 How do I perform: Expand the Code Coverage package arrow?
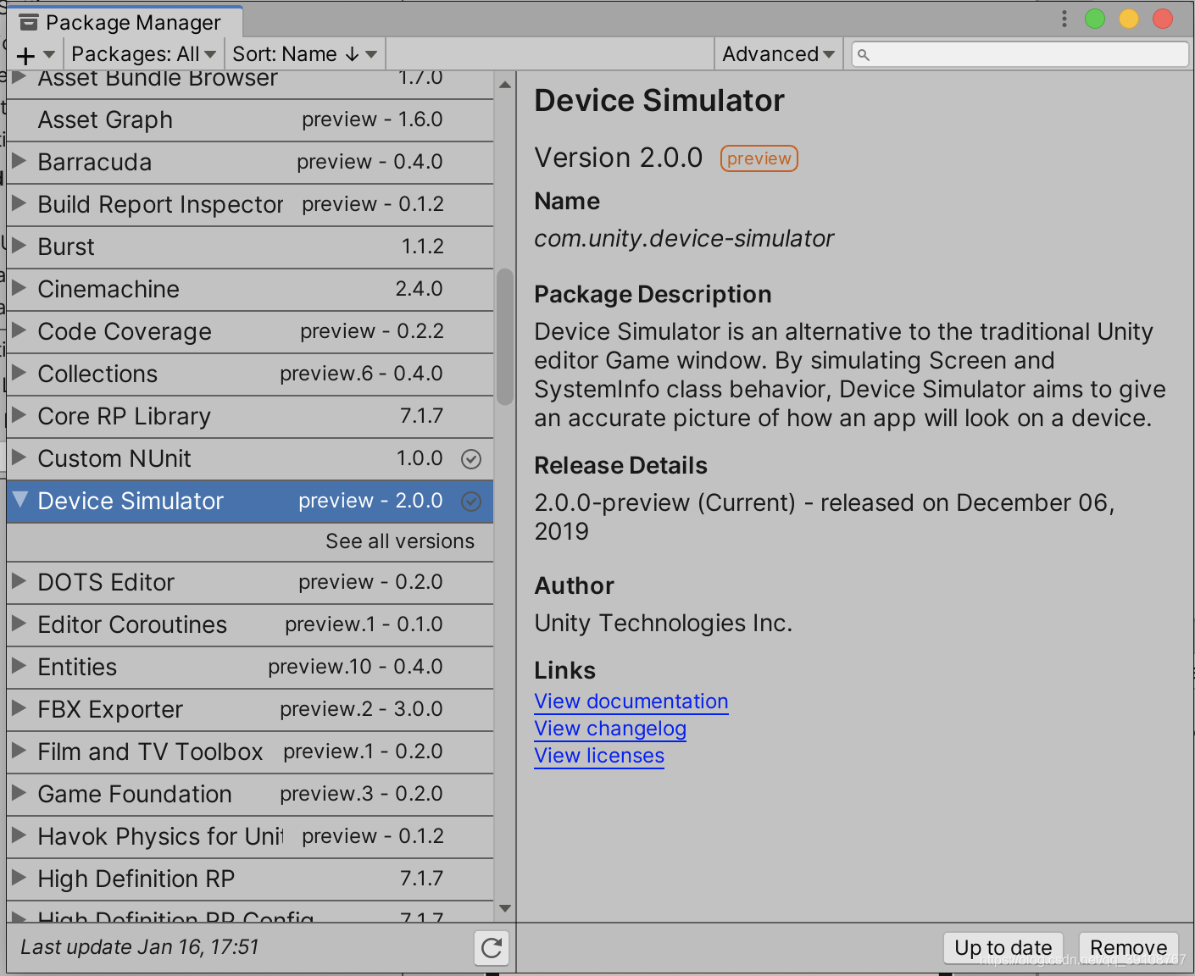click(19, 330)
